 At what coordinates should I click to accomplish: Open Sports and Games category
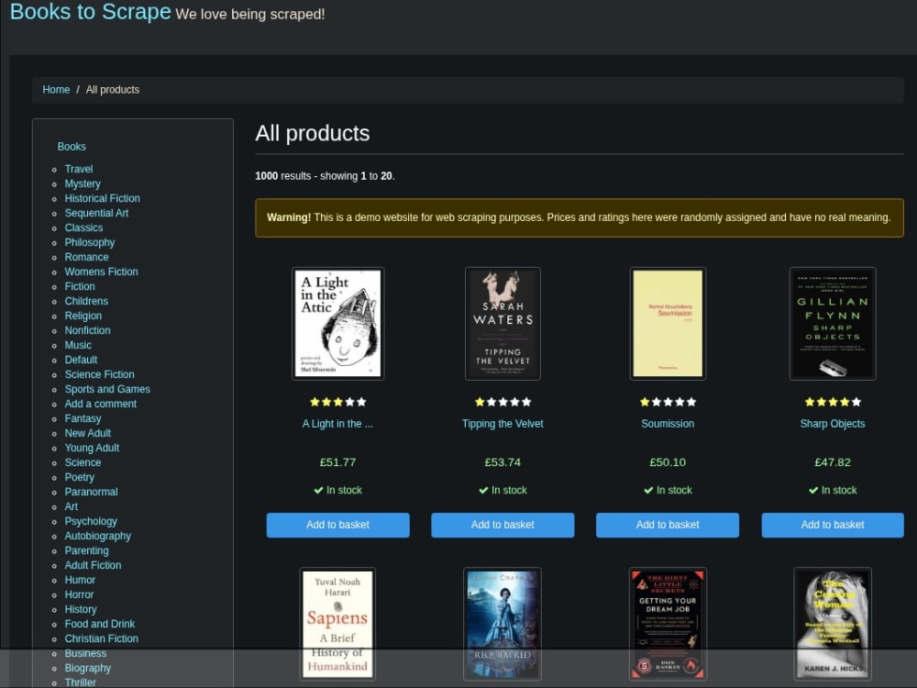coord(107,389)
